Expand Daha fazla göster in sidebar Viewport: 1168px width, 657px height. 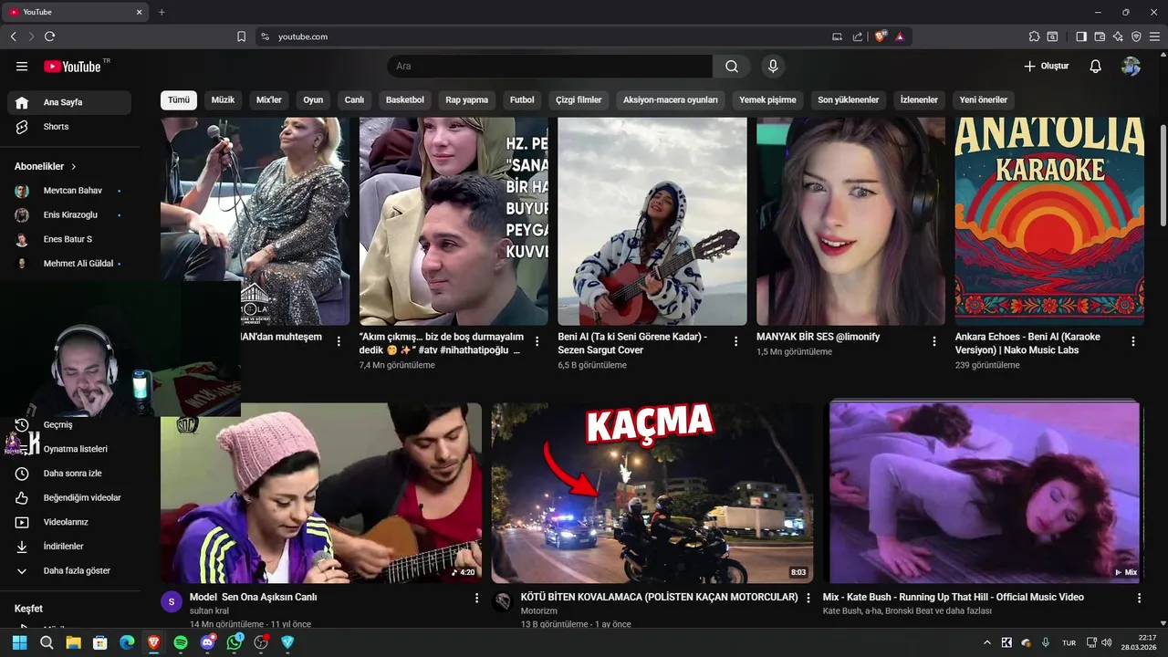point(69,571)
